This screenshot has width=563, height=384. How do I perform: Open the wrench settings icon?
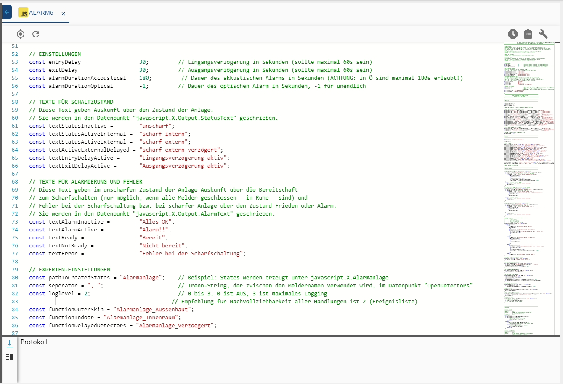click(x=543, y=34)
